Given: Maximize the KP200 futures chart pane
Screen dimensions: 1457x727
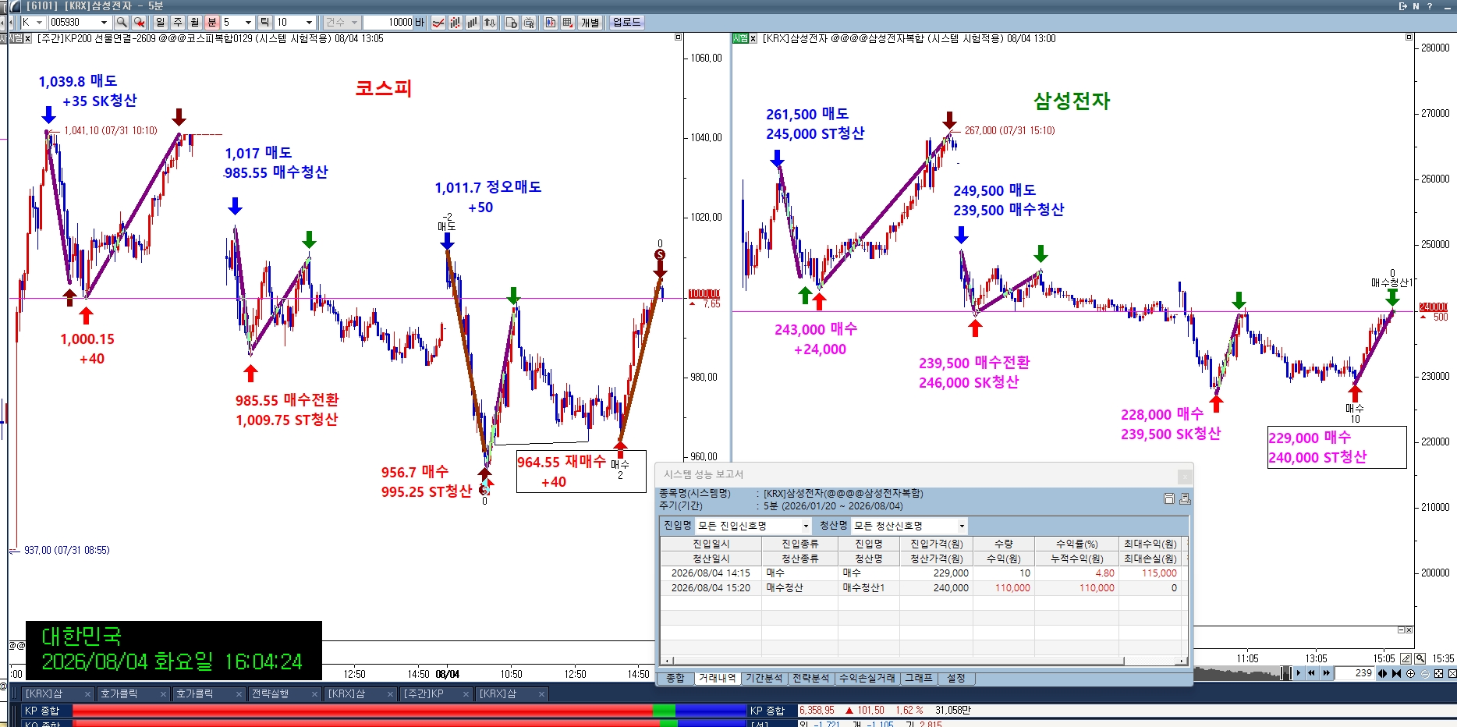Looking at the screenshot, I should (678, 37).
